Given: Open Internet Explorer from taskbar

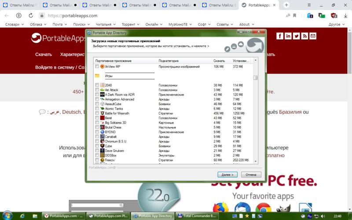Looking at the screenshot, I should point(22,216).
